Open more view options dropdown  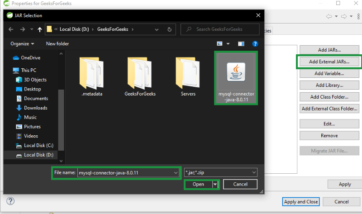[x=228, y=43]
